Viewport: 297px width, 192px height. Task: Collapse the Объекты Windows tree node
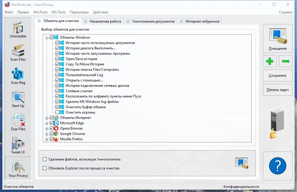point(47,38)
